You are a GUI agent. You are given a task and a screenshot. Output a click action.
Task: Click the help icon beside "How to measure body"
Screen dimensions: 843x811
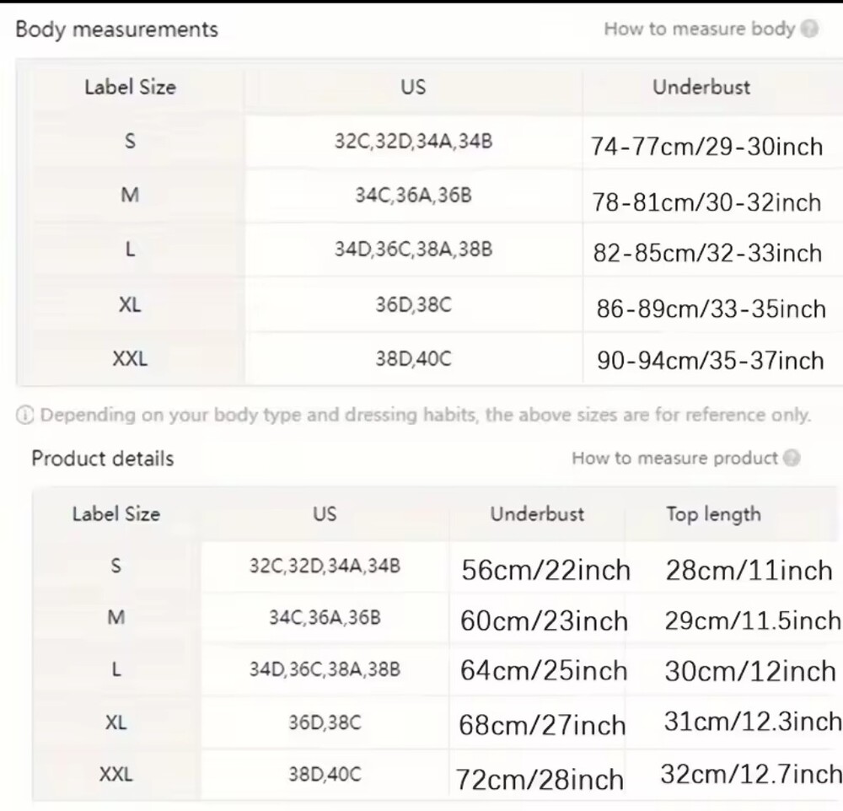(809, 30)
